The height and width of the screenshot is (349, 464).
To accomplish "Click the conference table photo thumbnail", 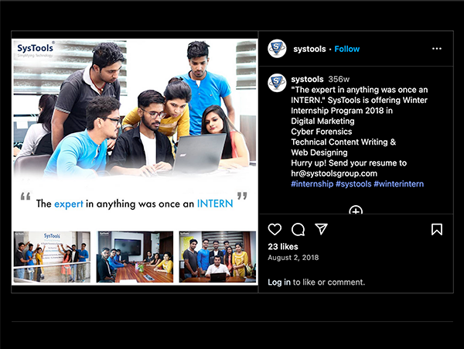I will (x=135, y=257).
